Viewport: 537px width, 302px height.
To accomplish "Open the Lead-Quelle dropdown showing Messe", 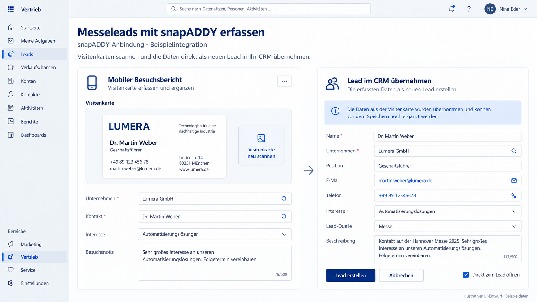I will [x=447, y=226].
